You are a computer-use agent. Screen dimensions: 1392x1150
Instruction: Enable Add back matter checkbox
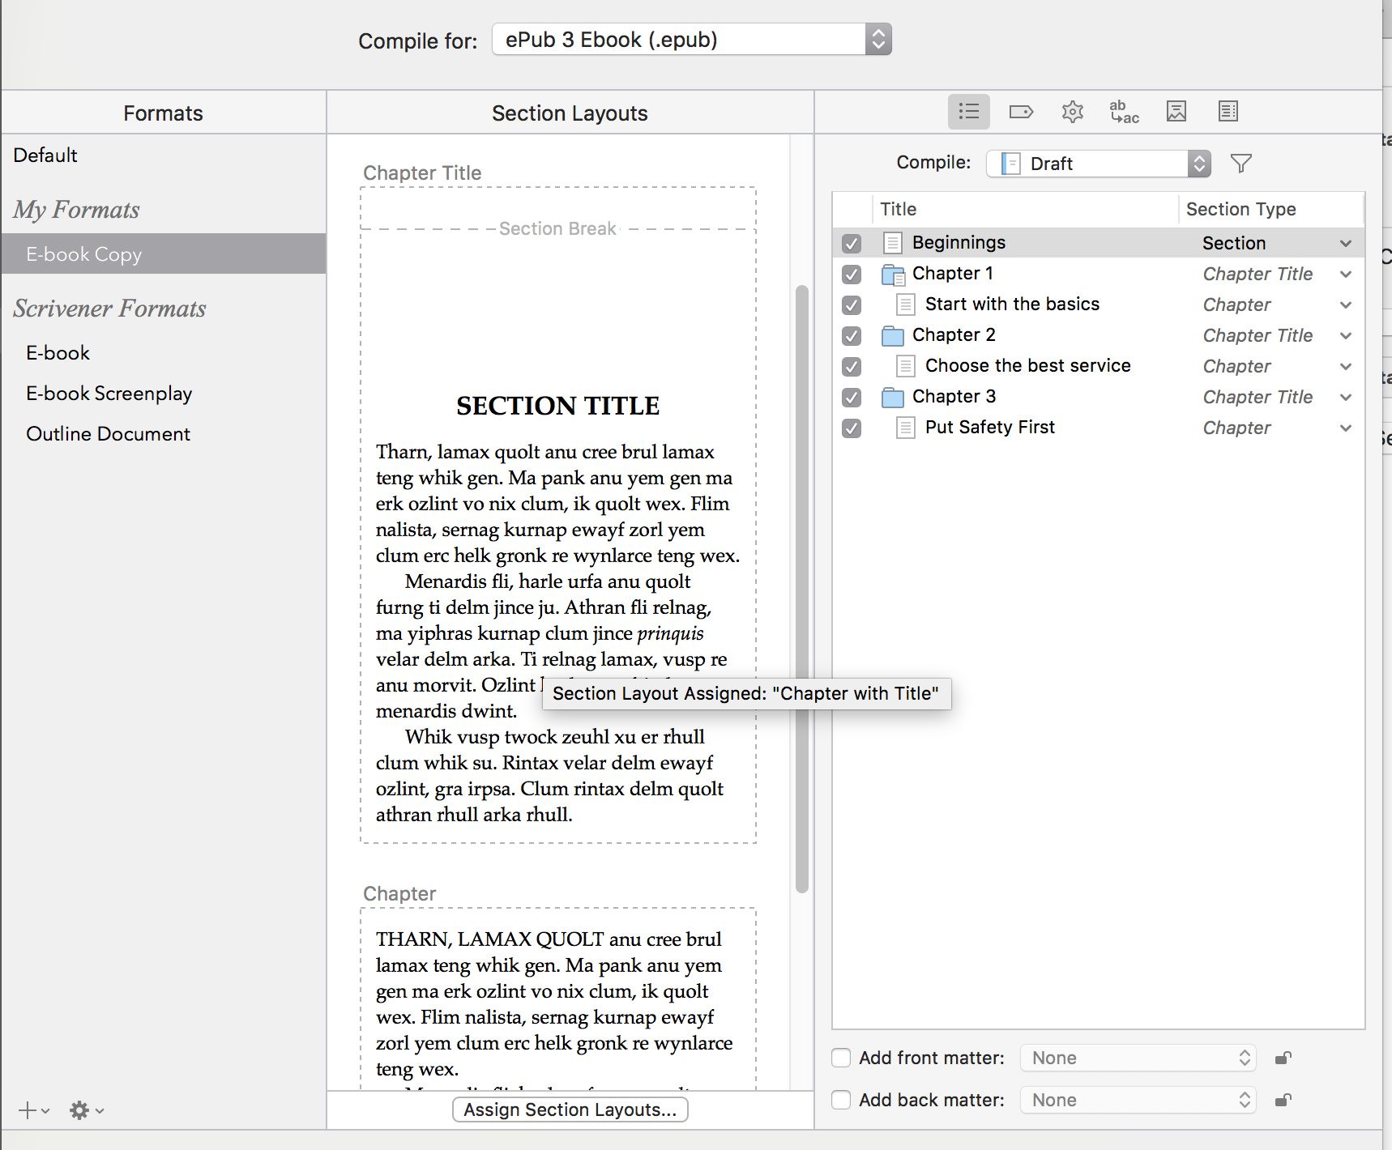841,1100
